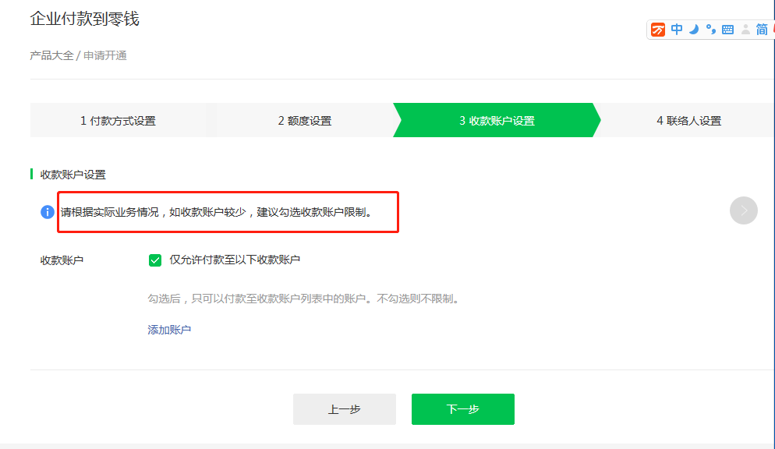This screenshot has width=775, height=449.
Task: Go to step '2 额度设置'
Action: click(304, 121)
